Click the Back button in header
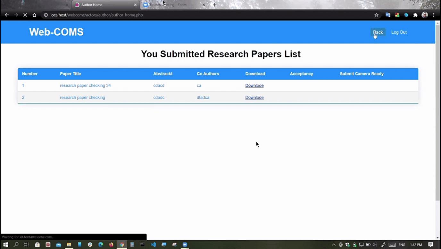Viewport: 441px width, 249px height. tap(378, 32)
